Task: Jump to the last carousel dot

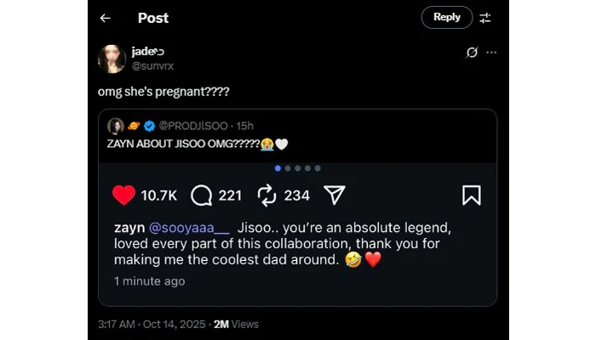Action: click(x=318, y=168)
